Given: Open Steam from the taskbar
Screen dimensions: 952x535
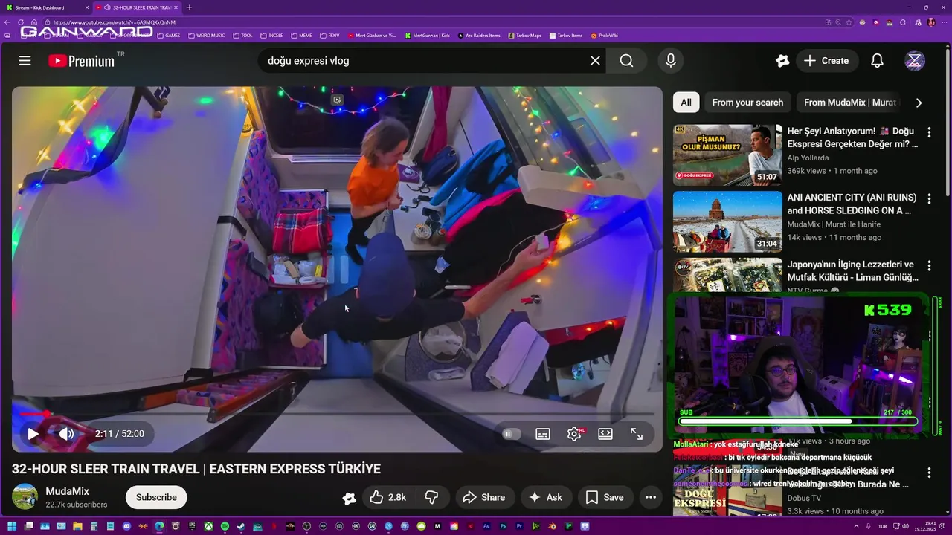Looking at the screenshot, I should click(x=241, y=526).
